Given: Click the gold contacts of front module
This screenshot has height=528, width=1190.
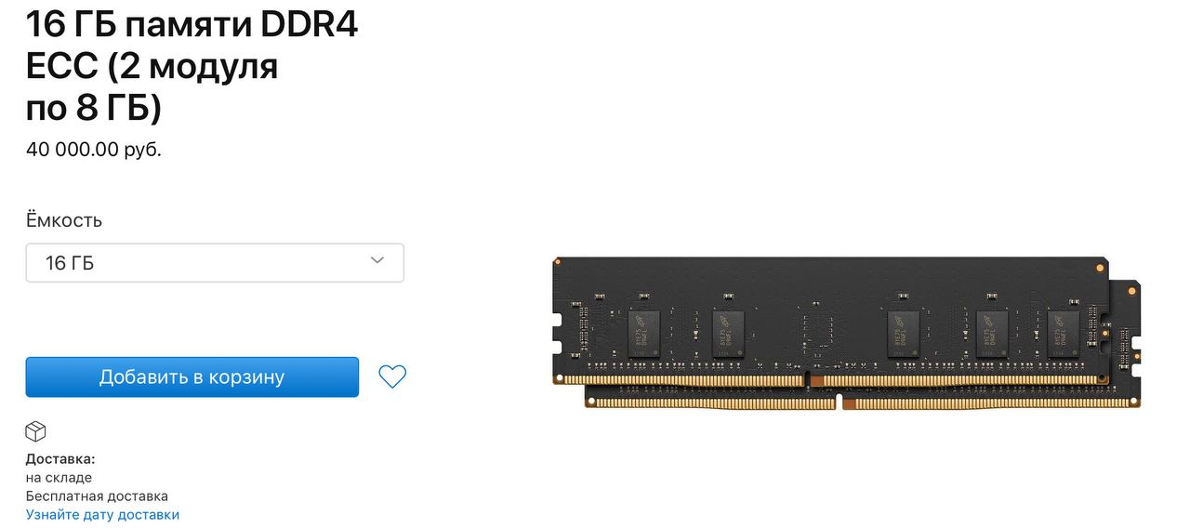Looking at the screenshot, I should point(830,380).
